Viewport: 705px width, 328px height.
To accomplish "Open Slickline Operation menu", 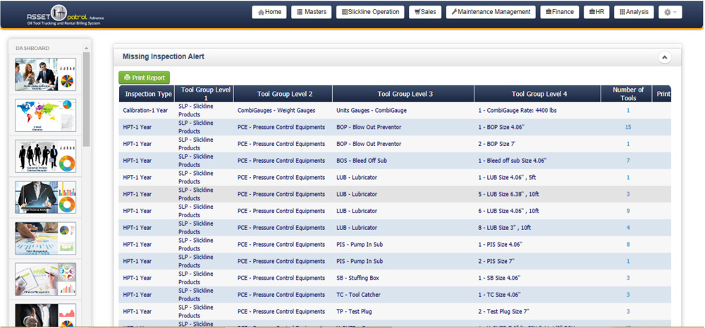I will (x=370, y=12).
